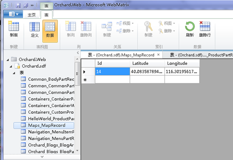Click 新建 in the 关系 group

pos(107,29)
